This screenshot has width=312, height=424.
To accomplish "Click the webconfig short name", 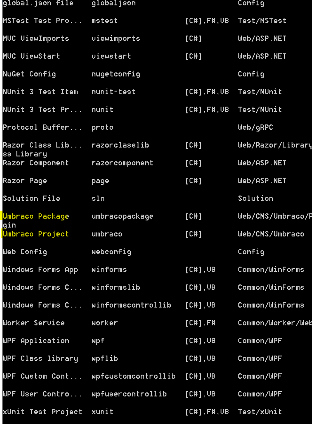I will (x=111, y=252).
